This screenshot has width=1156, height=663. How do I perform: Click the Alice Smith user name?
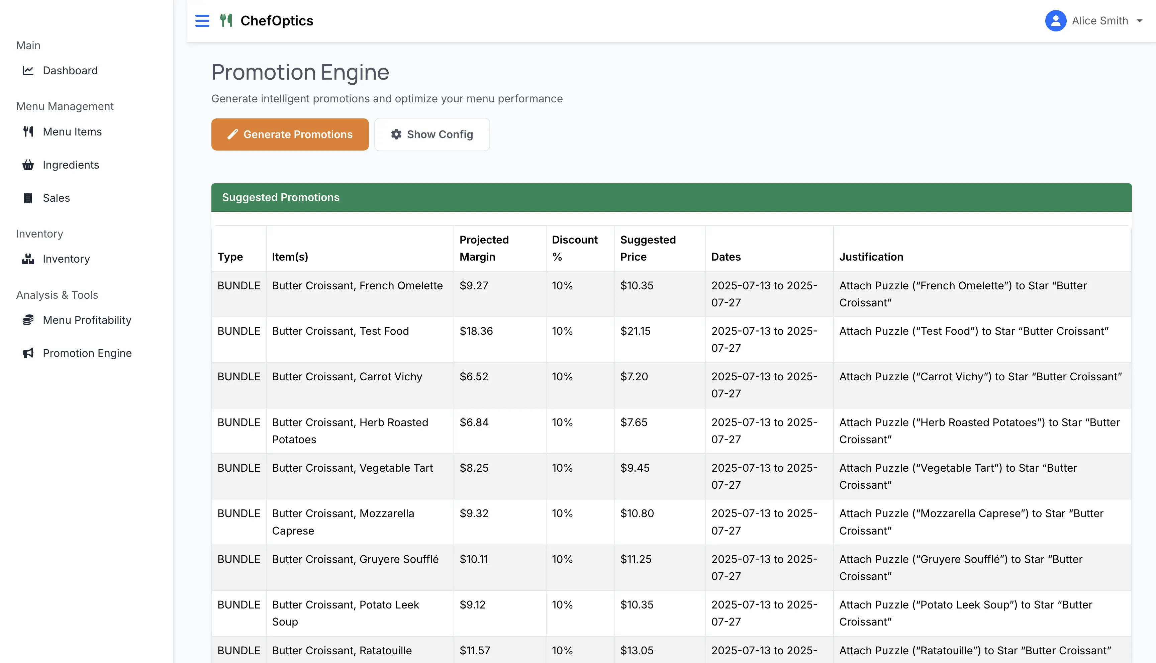pyautogui.click(x=1100, y=21)
